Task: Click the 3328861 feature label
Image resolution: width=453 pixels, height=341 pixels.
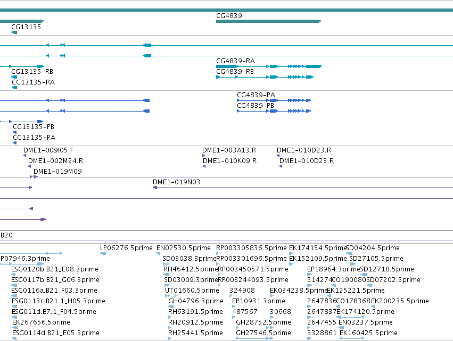Action: (322, 333)
